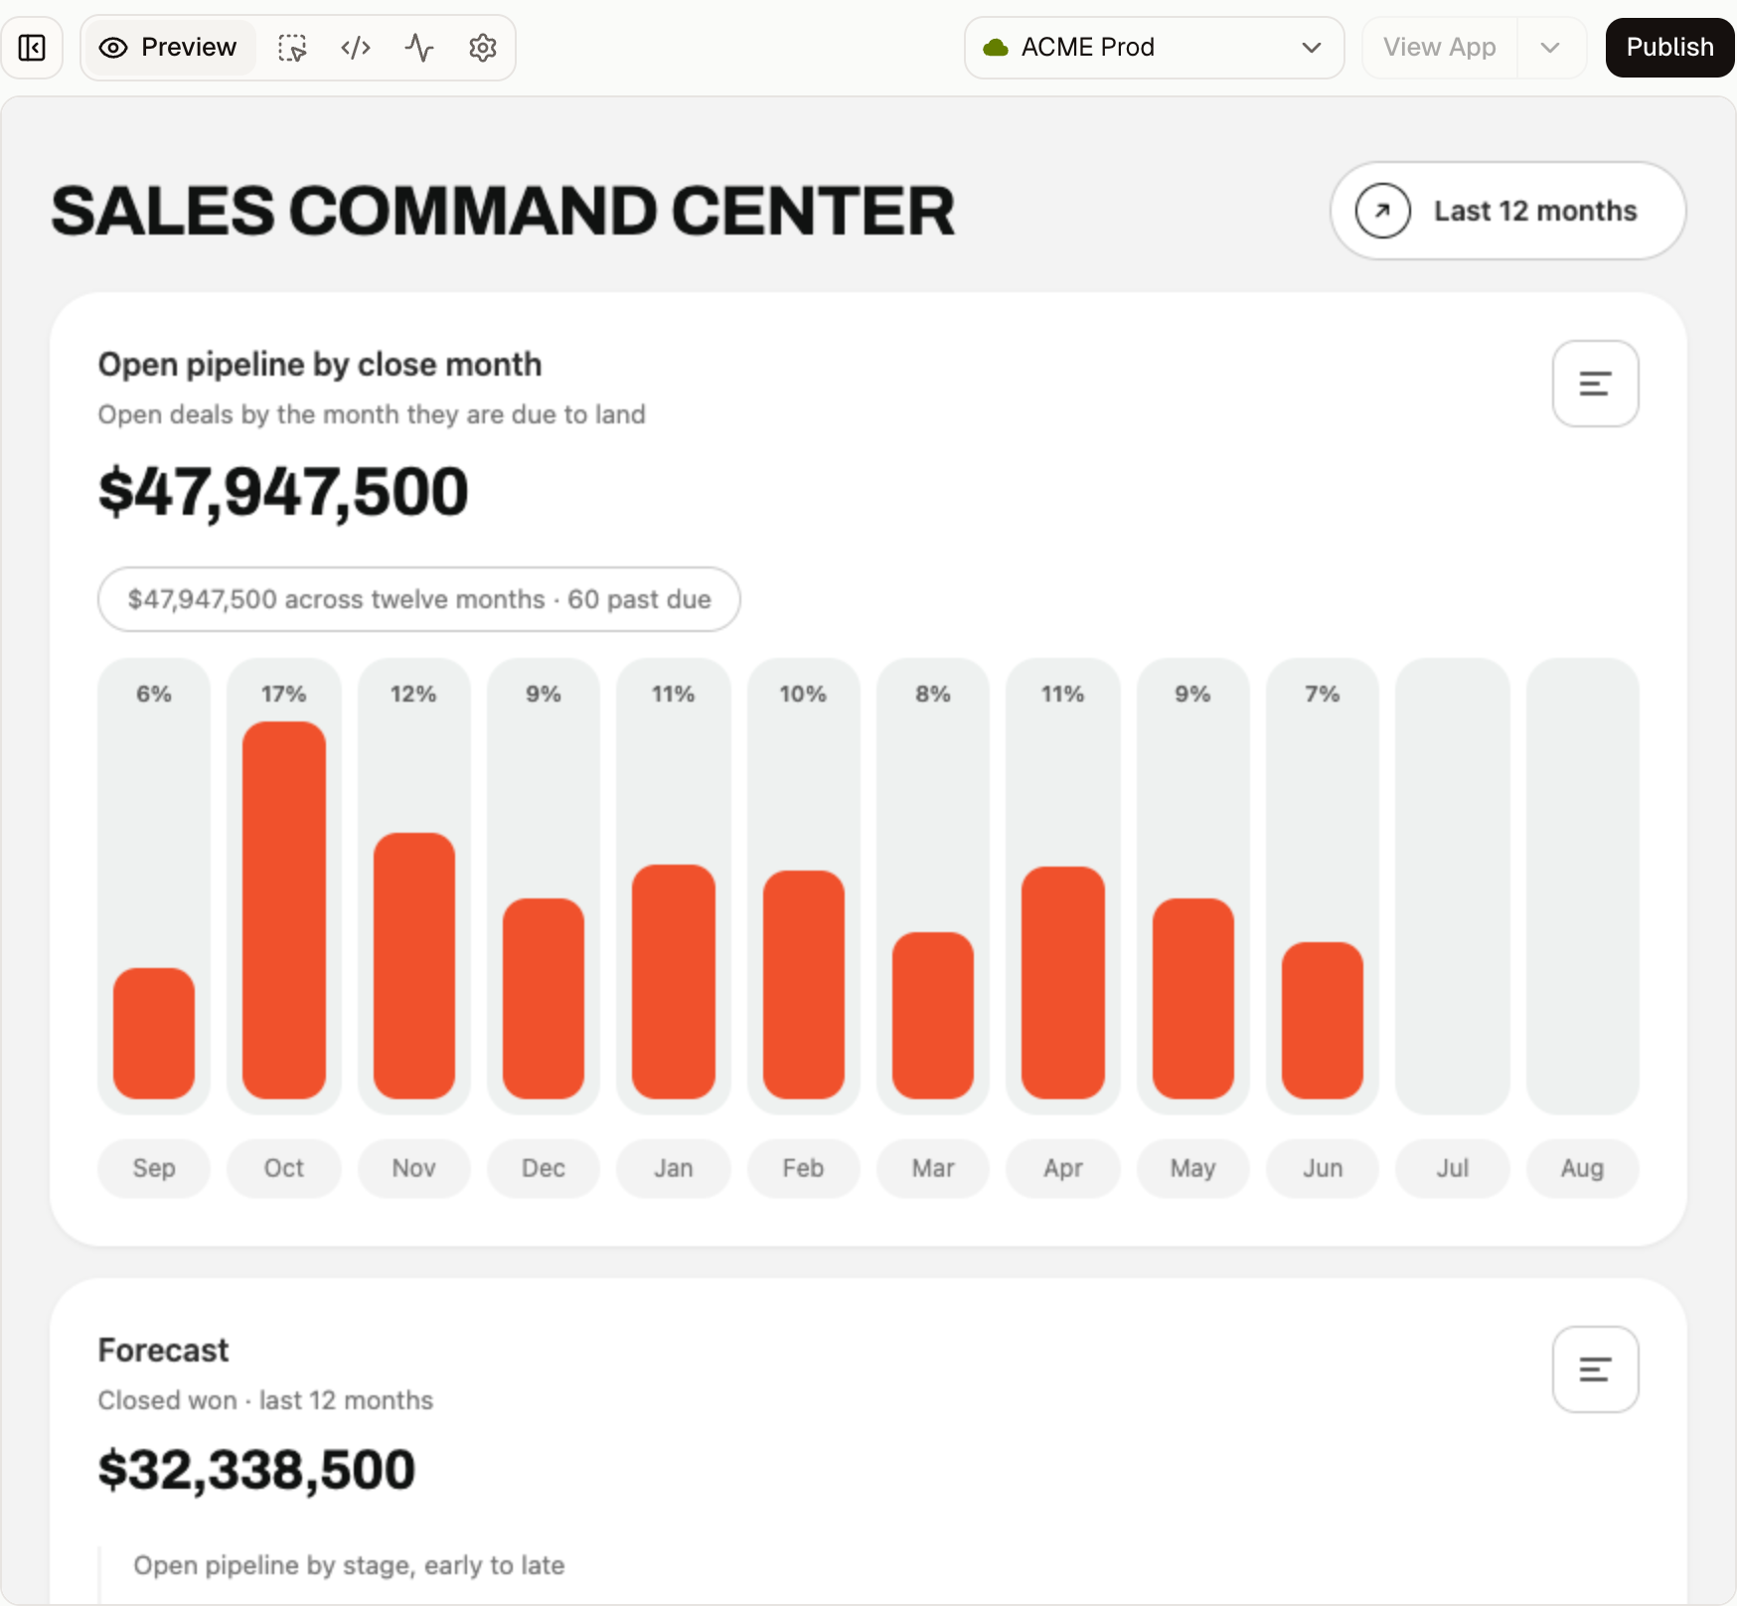This screenshot has width=1737, height=1606.
Task: Select the Feb month label
Action: click(803, 1168)
